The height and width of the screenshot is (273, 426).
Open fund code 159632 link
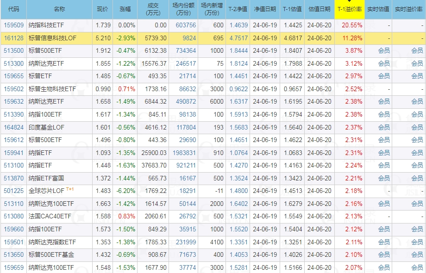click(x=13, y=101)
